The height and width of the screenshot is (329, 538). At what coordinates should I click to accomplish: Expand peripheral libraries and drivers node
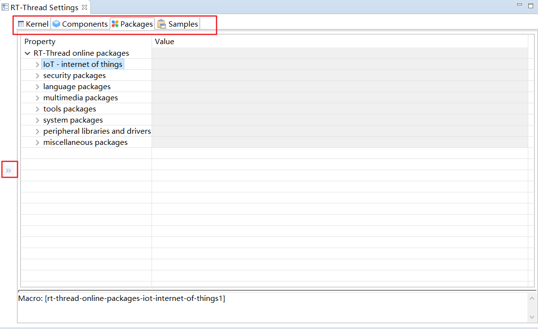37,131
